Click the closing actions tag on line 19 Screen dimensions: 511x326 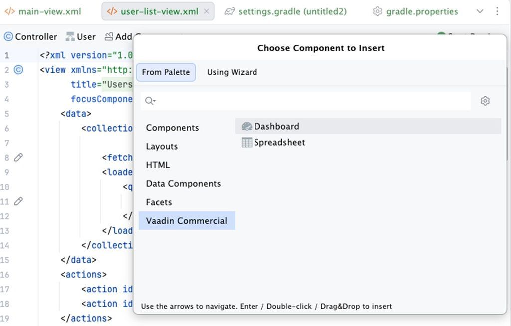[x=86, y=318]
